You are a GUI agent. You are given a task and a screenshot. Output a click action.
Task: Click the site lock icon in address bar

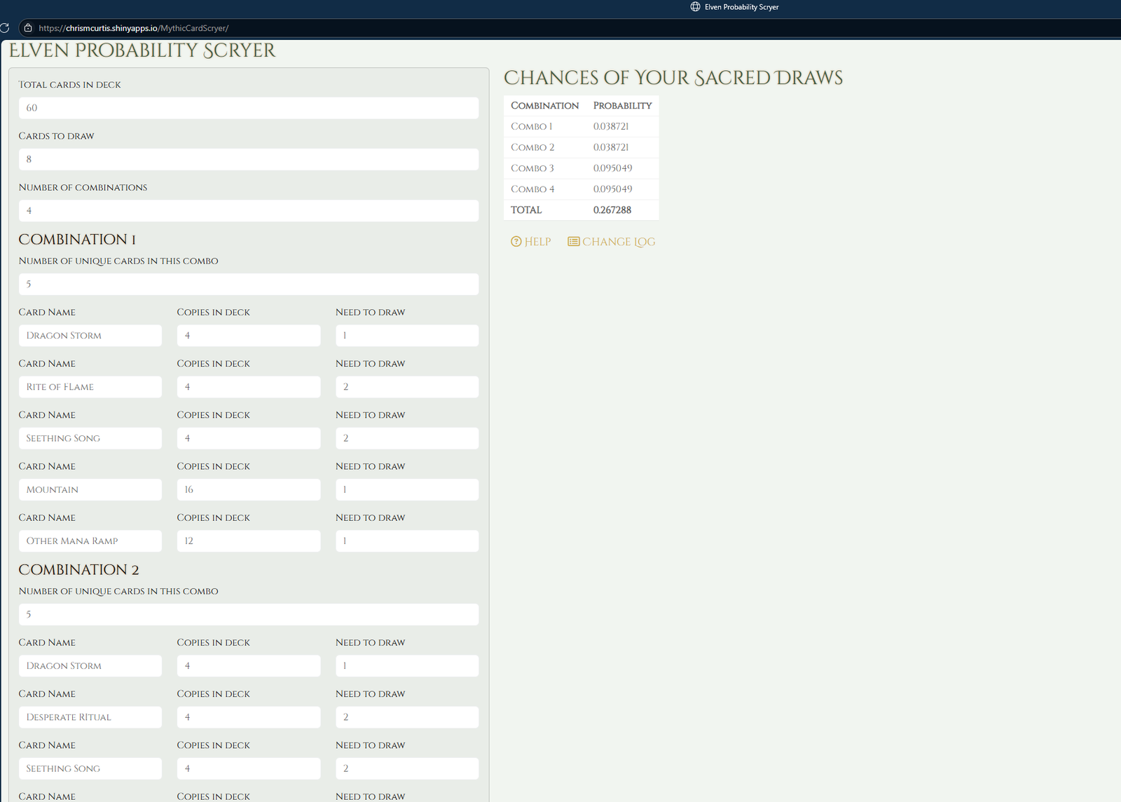point(28,28)
